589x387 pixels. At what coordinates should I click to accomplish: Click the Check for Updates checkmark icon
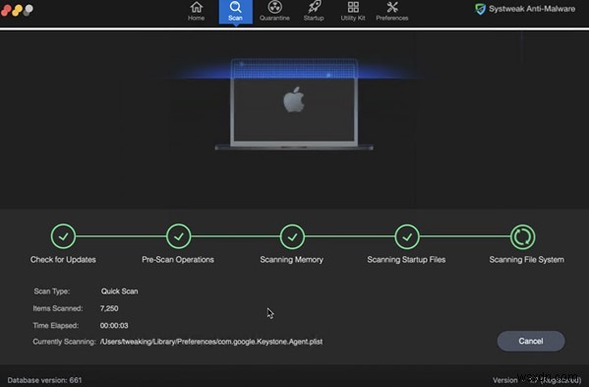[x=63, y=236]
